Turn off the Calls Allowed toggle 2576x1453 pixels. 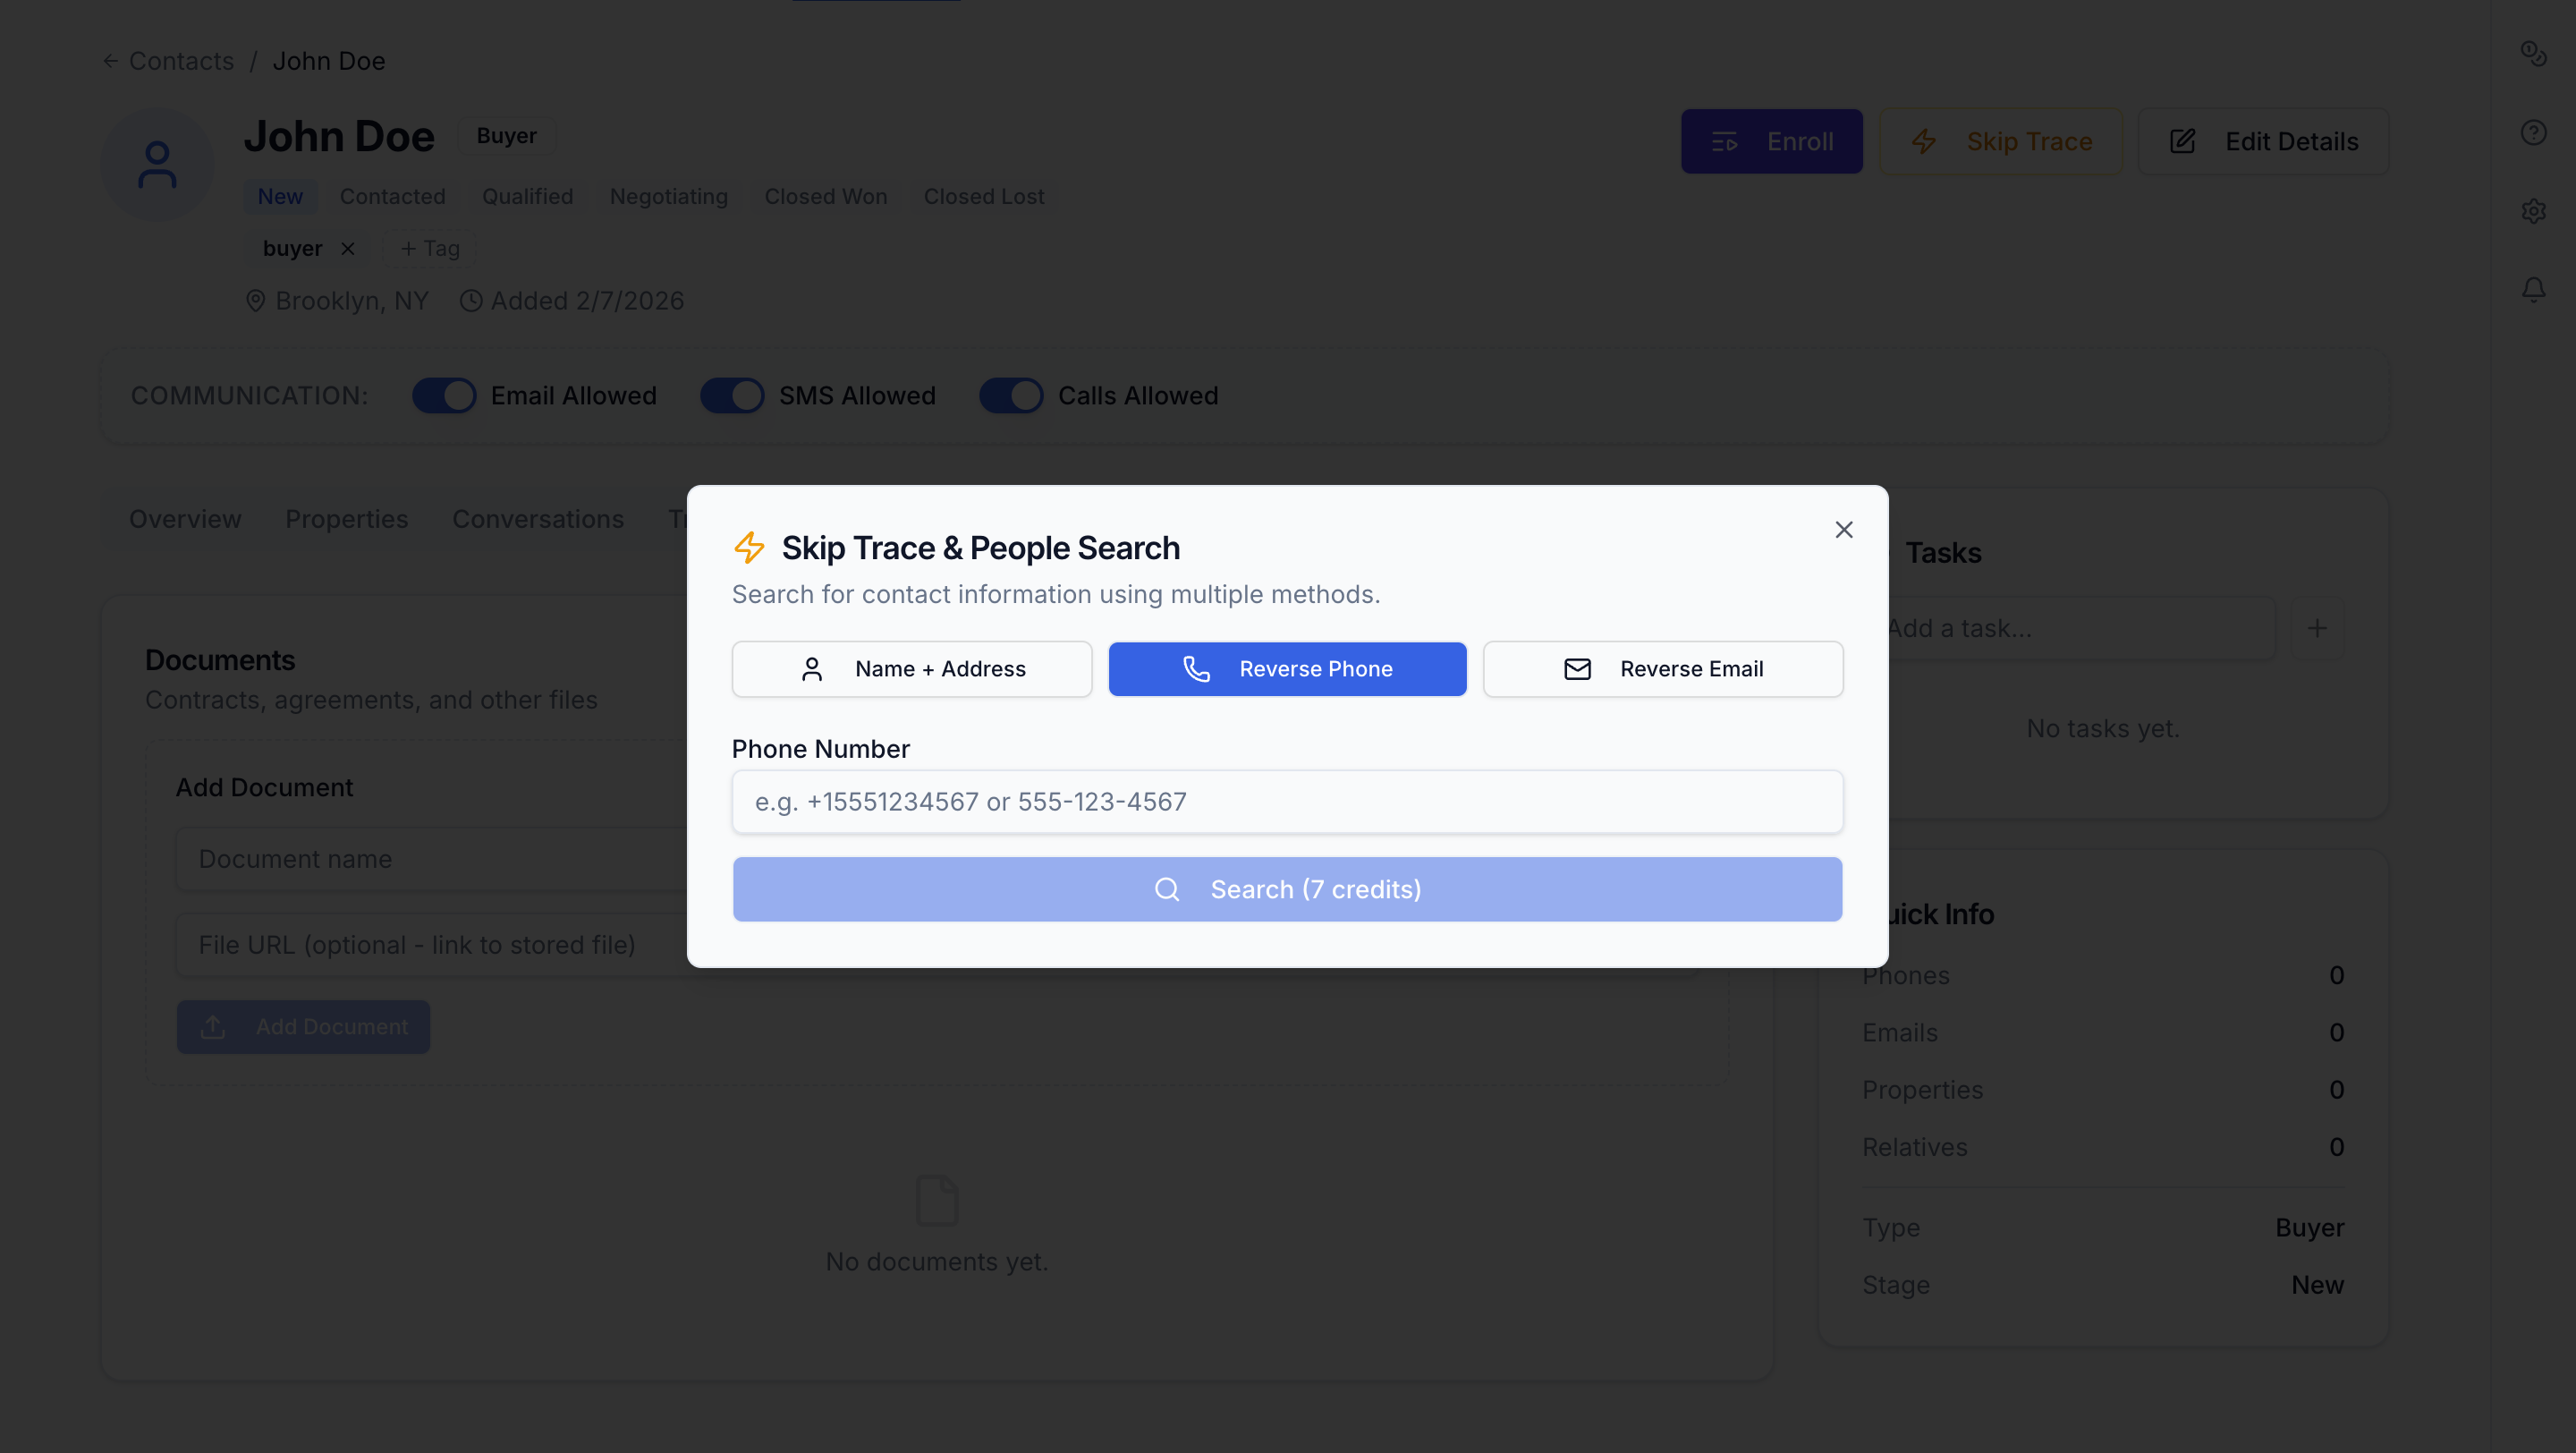(1011, 396)
